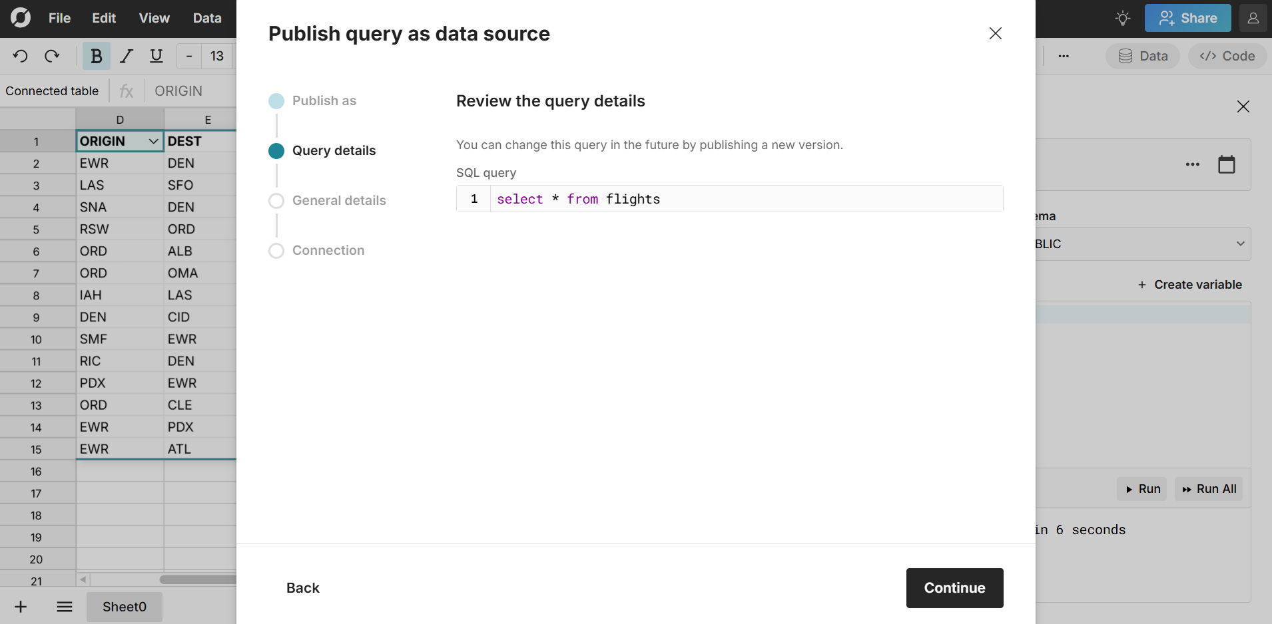Open the user account icon
Image resolution: width=1272 pixels, height=624 pixels.
(x=1253, y=18)
